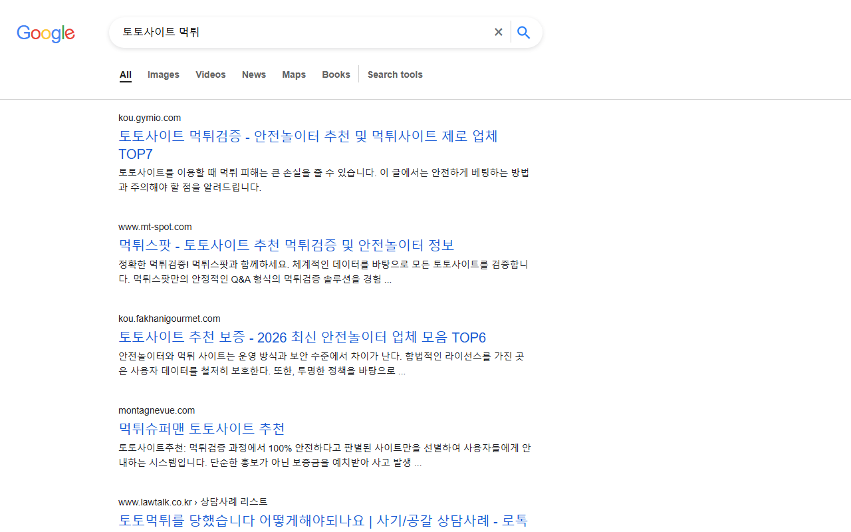The width and height of the screenshot is (851, 532).
Task: Open the 토토사이트 먹튀검증 TOP7 result link
Action: click(x=308, y=145)
